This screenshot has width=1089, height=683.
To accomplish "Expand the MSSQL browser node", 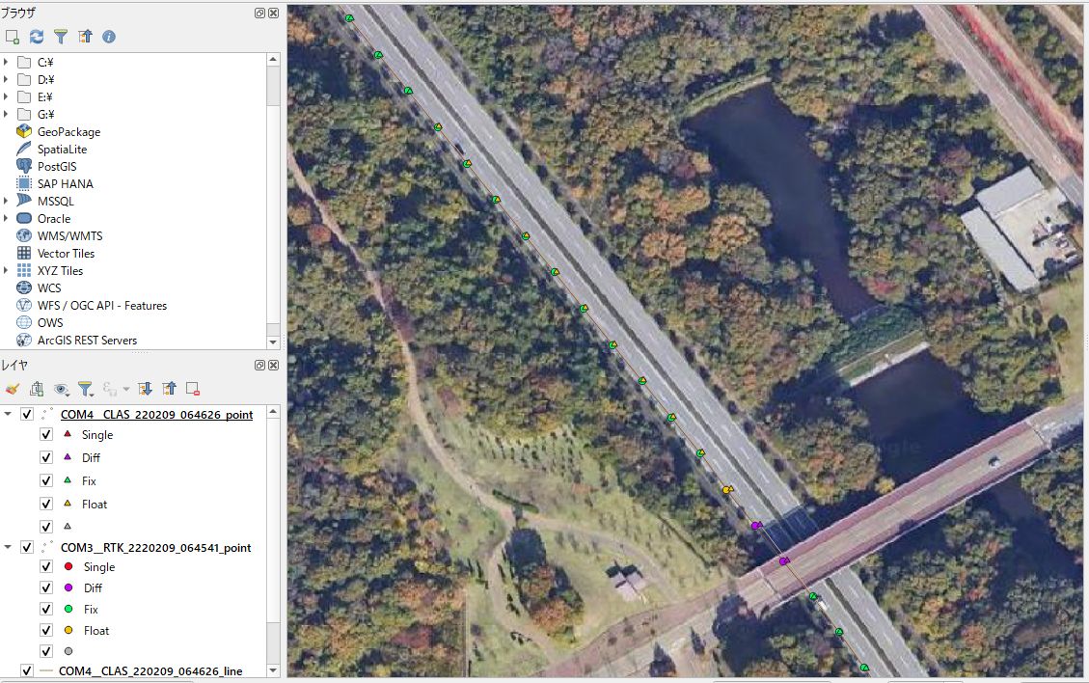I will (x=7, y=201).
